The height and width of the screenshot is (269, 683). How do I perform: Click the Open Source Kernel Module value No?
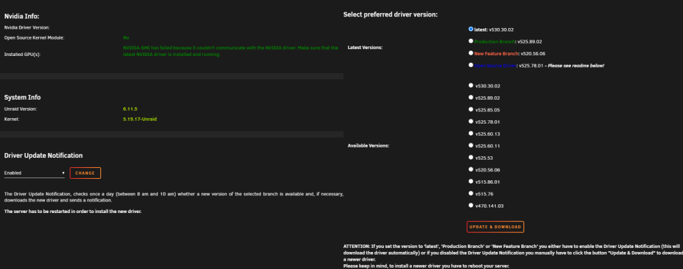click(x=126, y=38)
